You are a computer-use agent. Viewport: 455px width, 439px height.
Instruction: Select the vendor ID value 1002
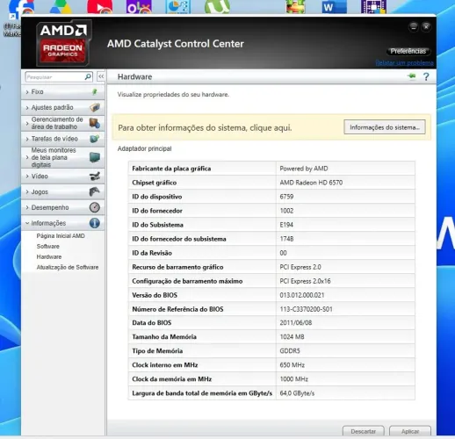pos(286,211)
